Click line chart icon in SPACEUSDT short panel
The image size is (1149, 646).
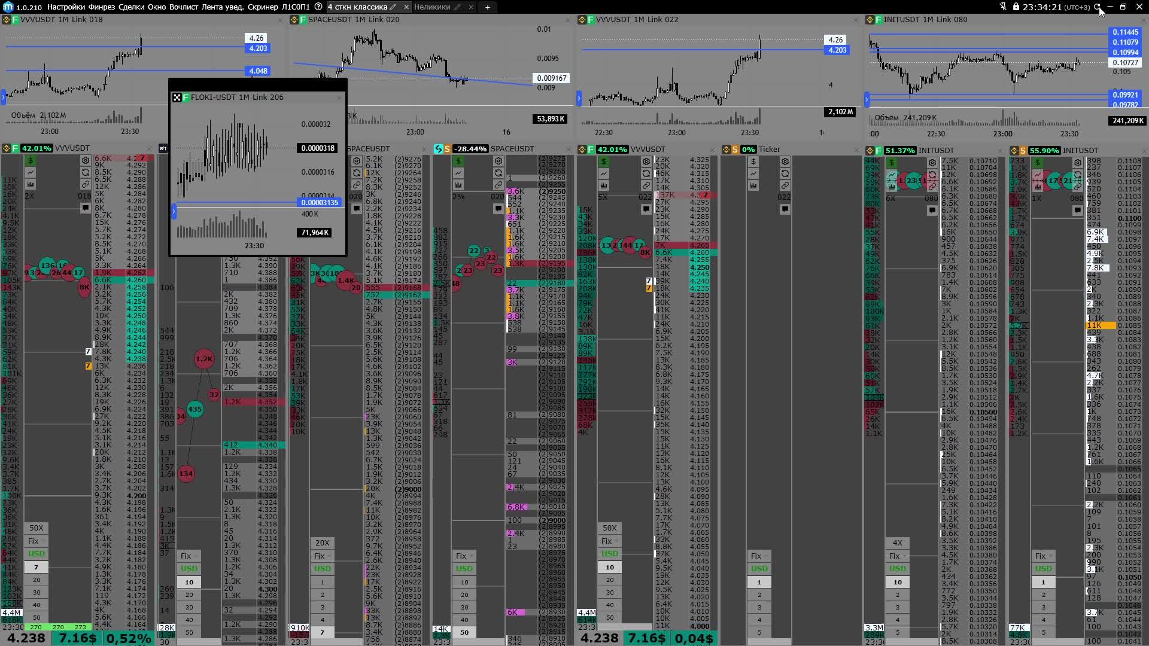[x=458, y=173]
